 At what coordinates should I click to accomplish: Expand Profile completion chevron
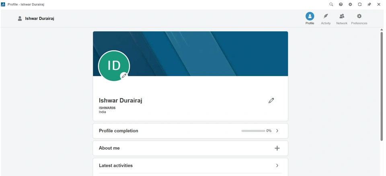277,131
